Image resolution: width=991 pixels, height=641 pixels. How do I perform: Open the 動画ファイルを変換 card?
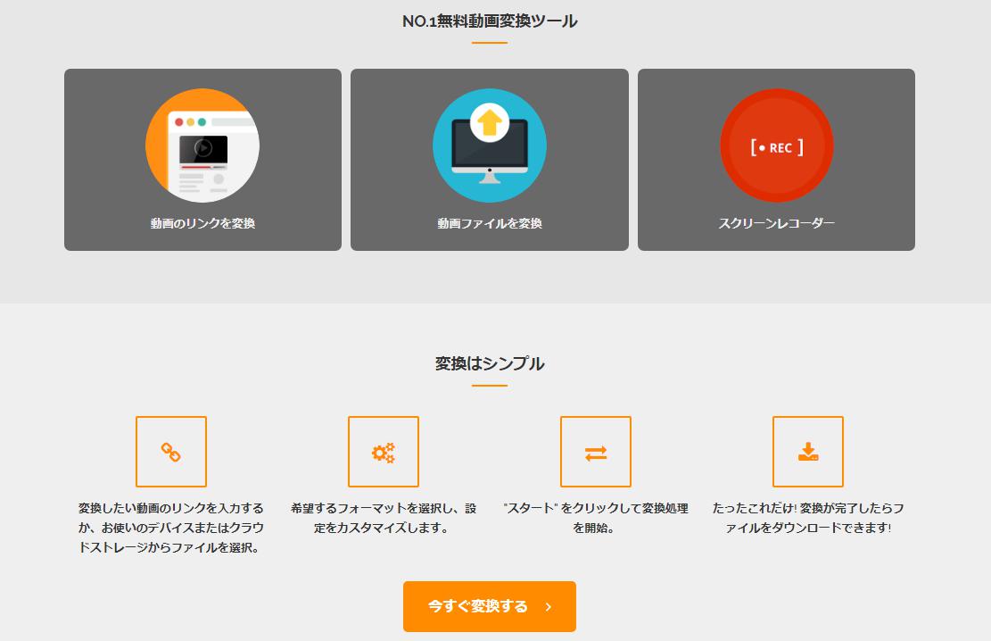[489, 159]
